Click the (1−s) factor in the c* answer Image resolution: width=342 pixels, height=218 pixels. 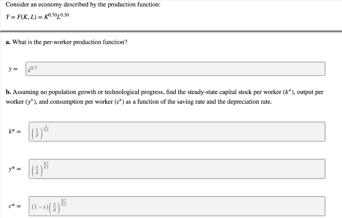tap(39, 207)
